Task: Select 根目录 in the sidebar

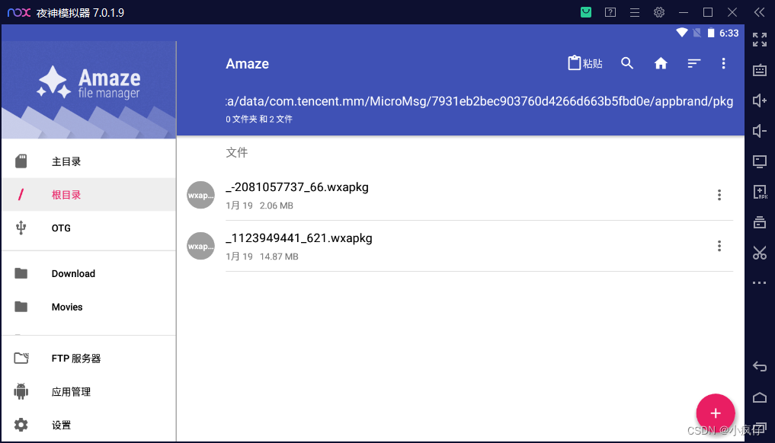Action: tap(89, 195)
